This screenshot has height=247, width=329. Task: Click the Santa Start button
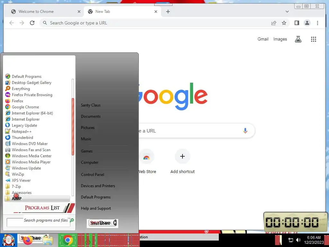point(9,240)
